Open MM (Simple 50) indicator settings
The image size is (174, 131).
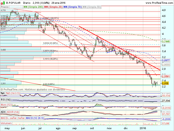(92, 7)
